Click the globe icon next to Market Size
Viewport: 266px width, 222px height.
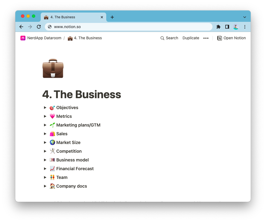(x=52, y=142)
